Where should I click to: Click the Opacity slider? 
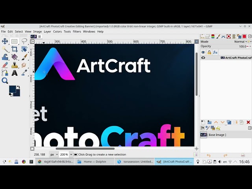click(x=223, y=46)
